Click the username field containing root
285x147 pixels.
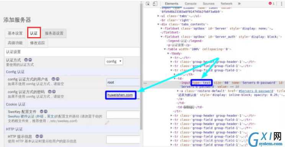pyautogui.click(x=123, y=82)
